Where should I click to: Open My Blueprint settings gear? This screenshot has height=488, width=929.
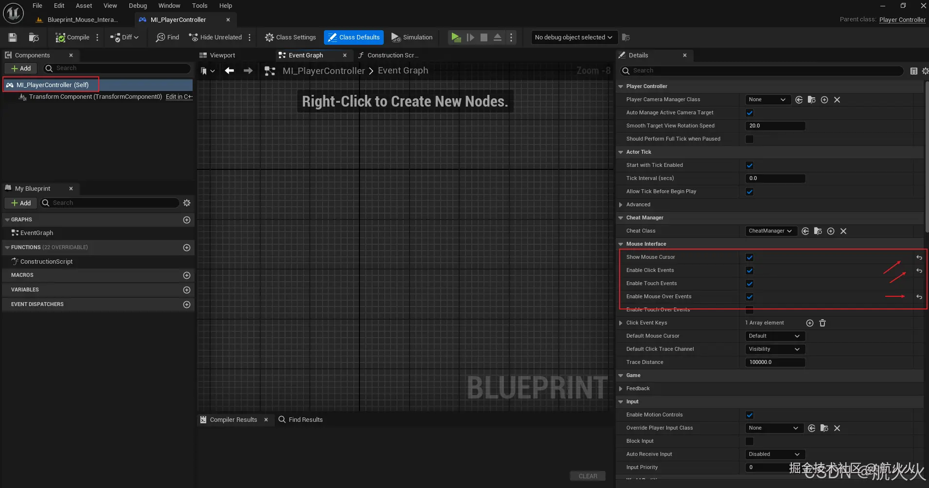point(187,203)
